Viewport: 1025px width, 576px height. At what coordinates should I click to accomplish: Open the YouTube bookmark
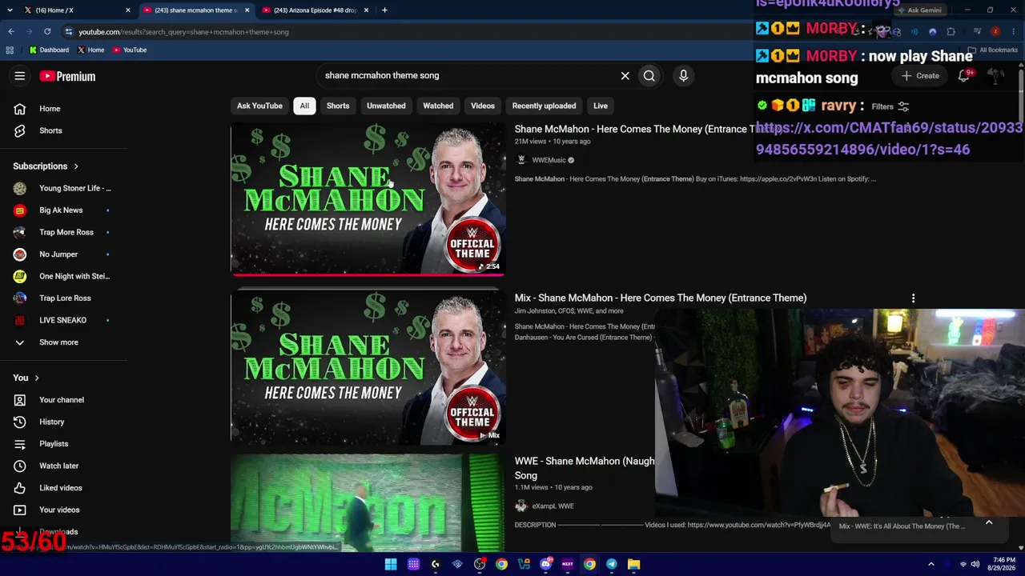pos(130,50)
